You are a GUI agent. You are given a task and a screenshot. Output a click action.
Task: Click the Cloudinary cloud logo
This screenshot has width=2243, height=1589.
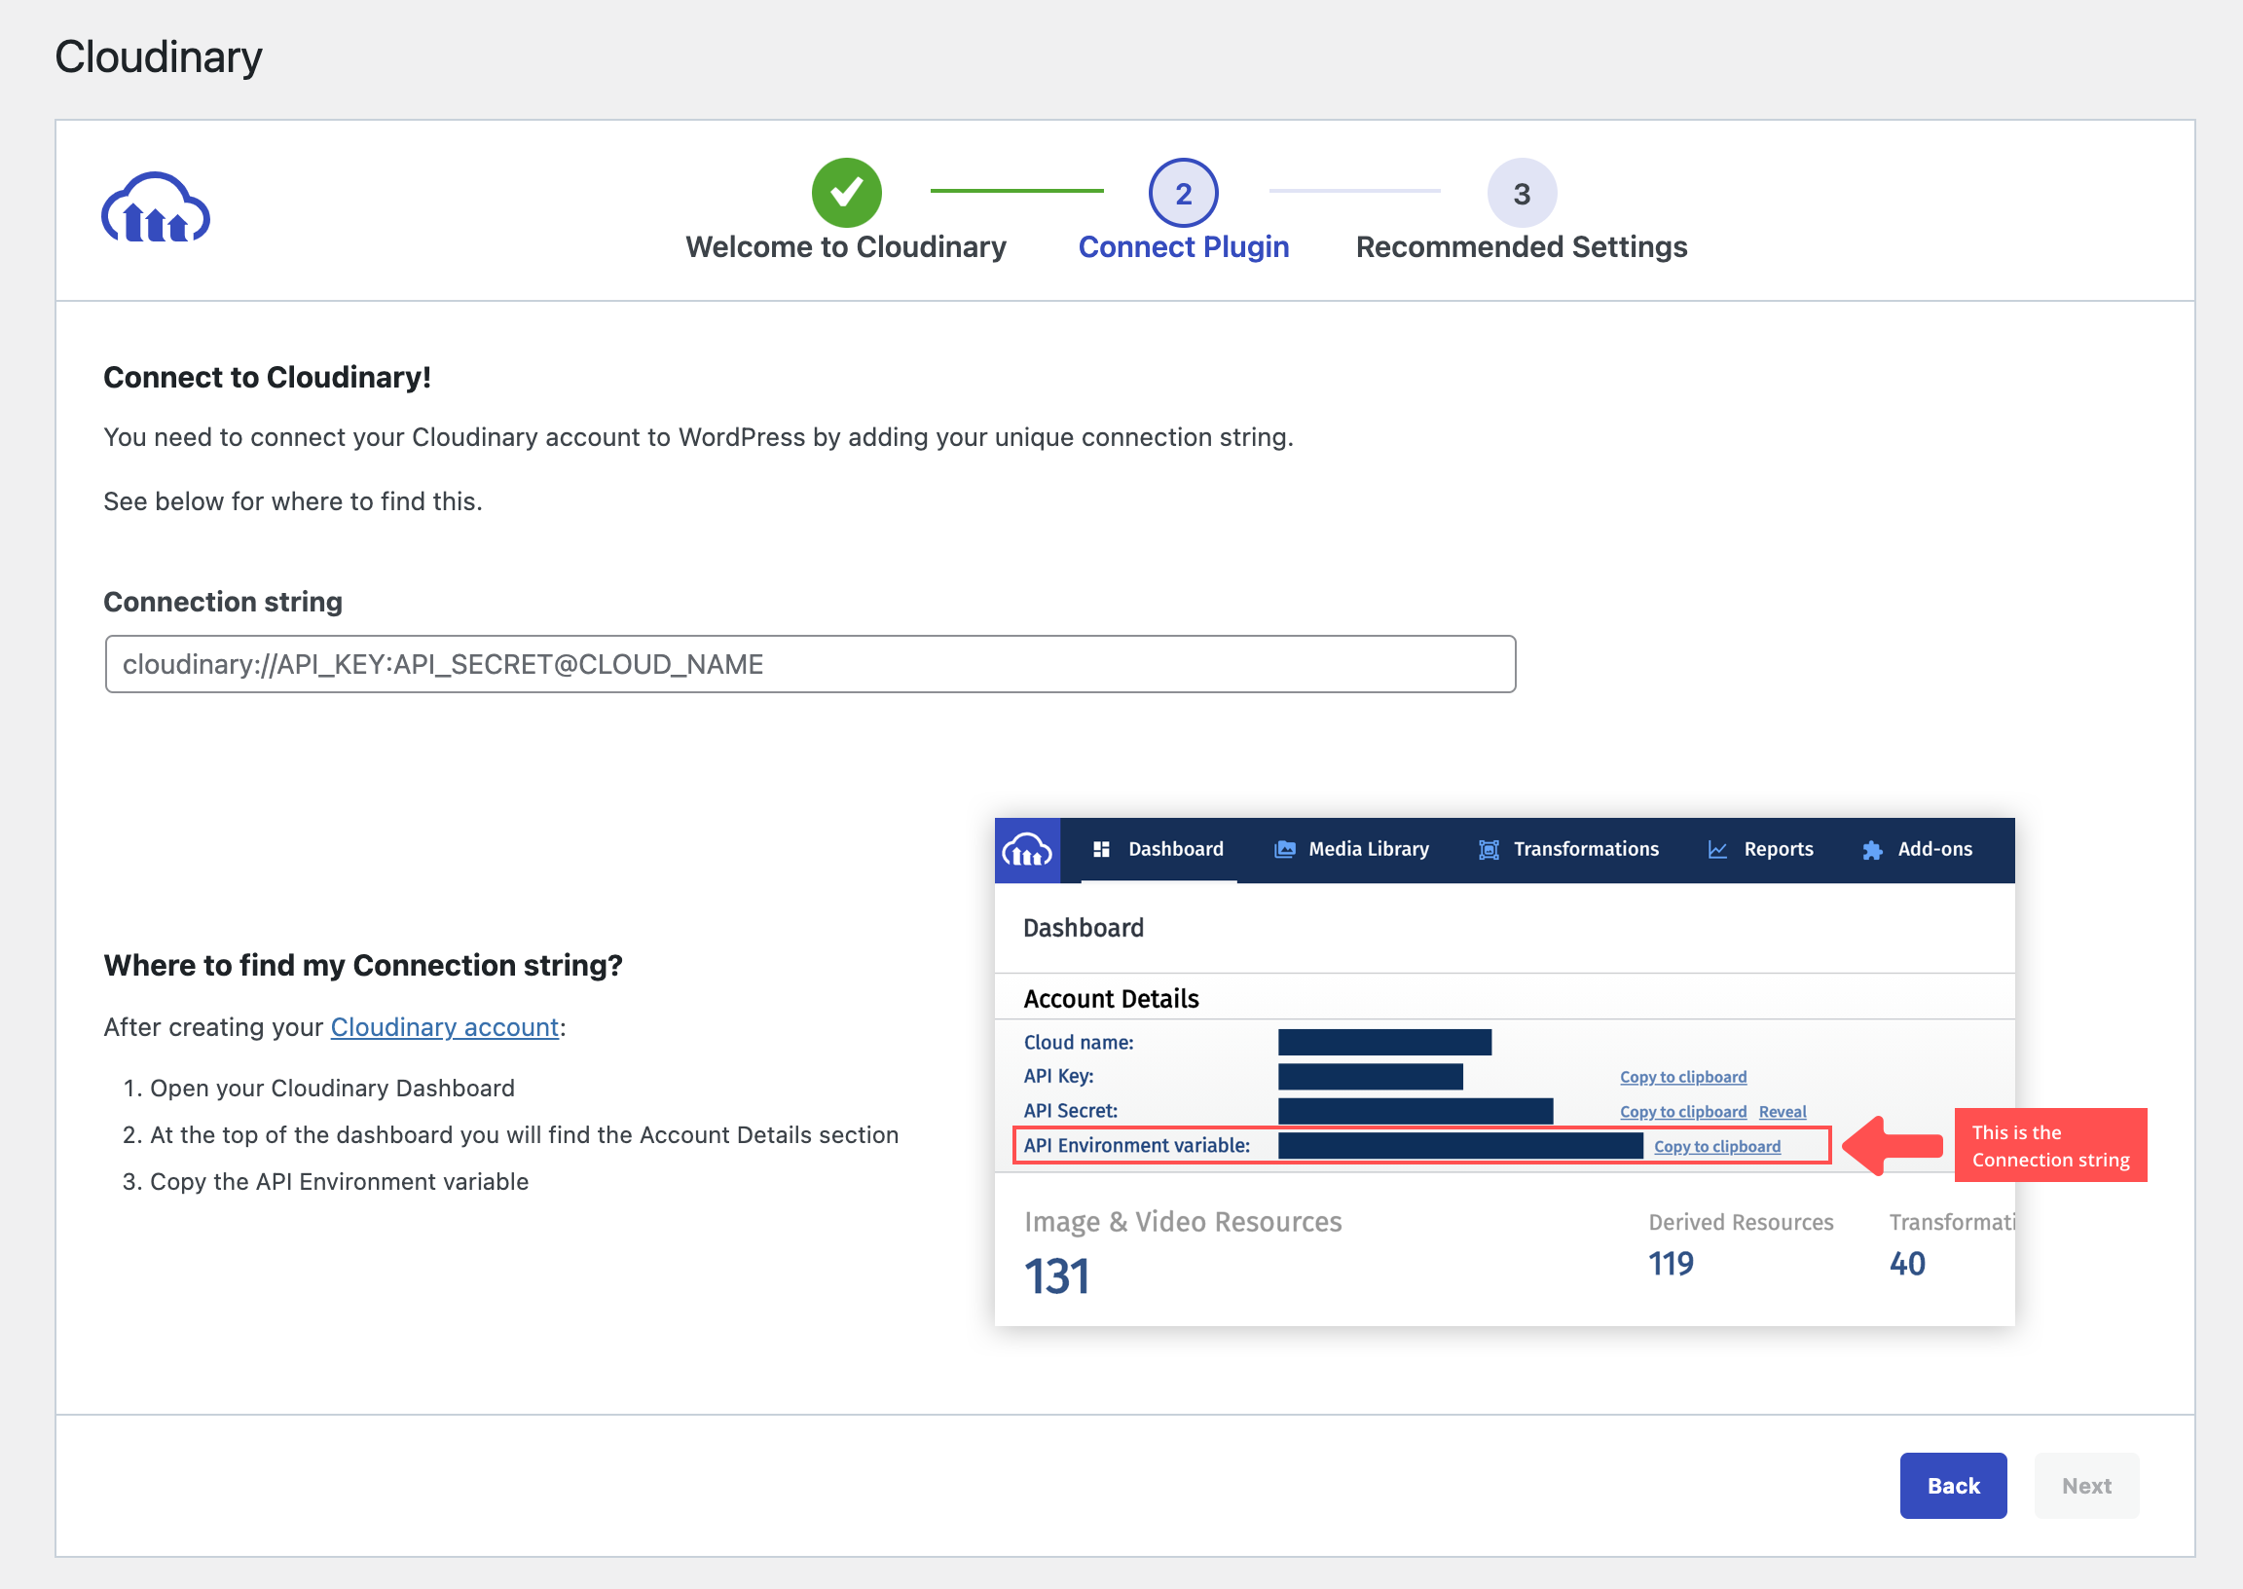click(156, 207)
